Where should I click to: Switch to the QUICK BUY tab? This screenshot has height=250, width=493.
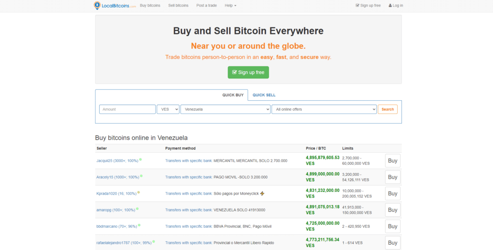pos(233,95)
